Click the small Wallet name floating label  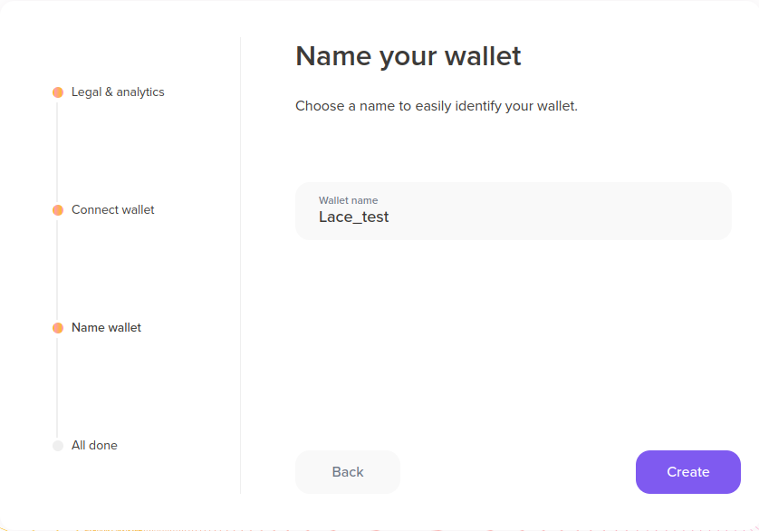(348, 200)
